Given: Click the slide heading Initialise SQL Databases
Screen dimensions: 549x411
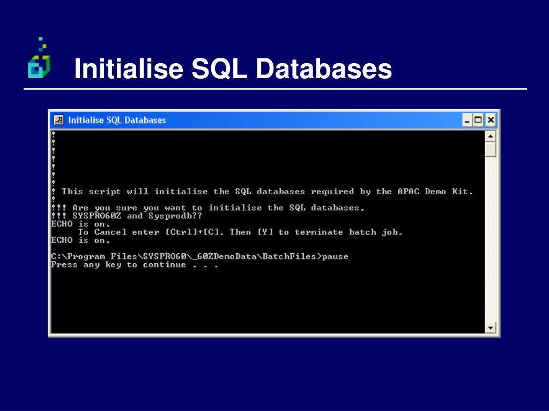Looking at the screenshot, I should (x=233, y=68).
